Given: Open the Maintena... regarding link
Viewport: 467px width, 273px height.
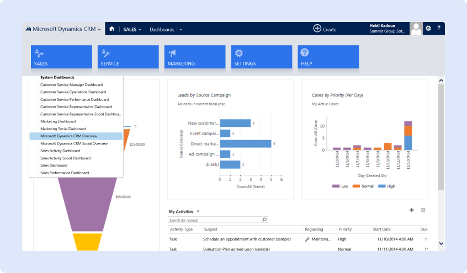Looking at the screenshot, I should click(x=321, y=239).
